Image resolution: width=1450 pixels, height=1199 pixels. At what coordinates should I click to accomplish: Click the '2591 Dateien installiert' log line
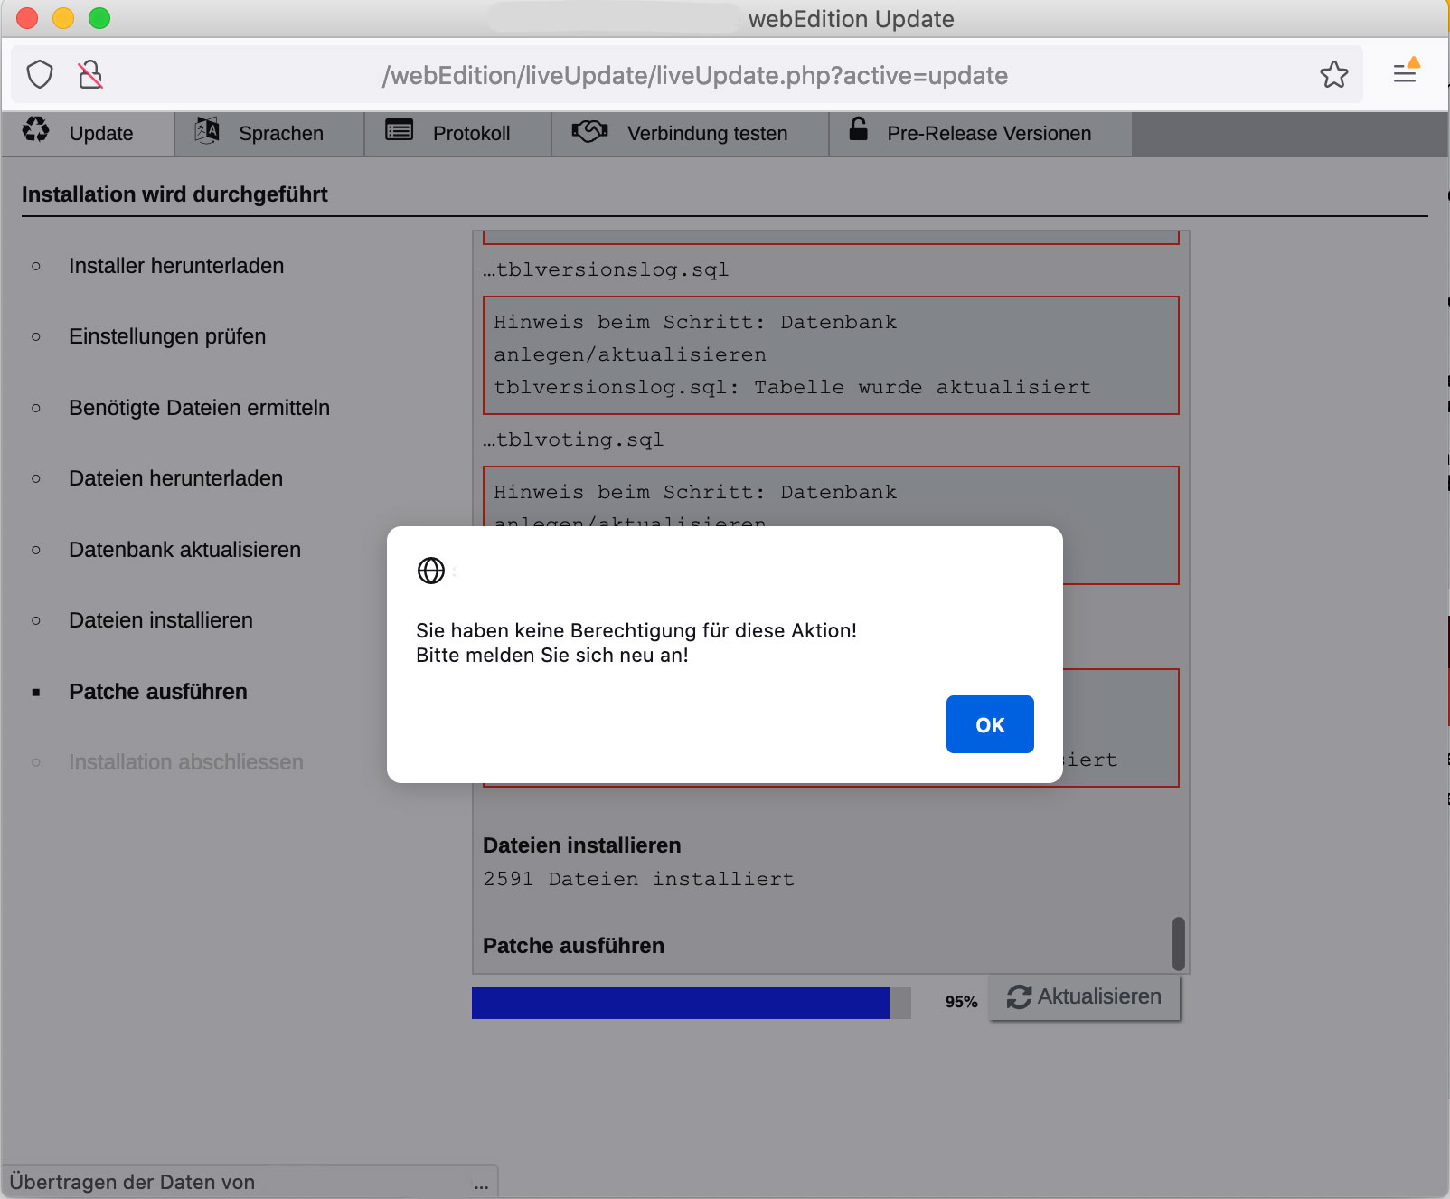[x=638, y=879]
